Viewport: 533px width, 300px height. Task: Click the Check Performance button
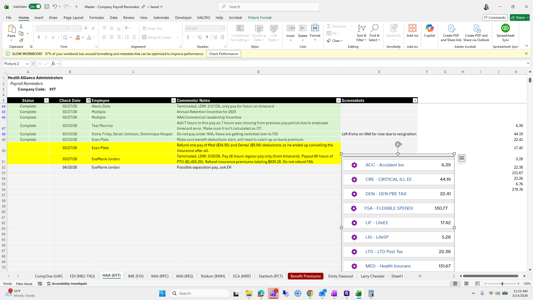click(223, 54)
